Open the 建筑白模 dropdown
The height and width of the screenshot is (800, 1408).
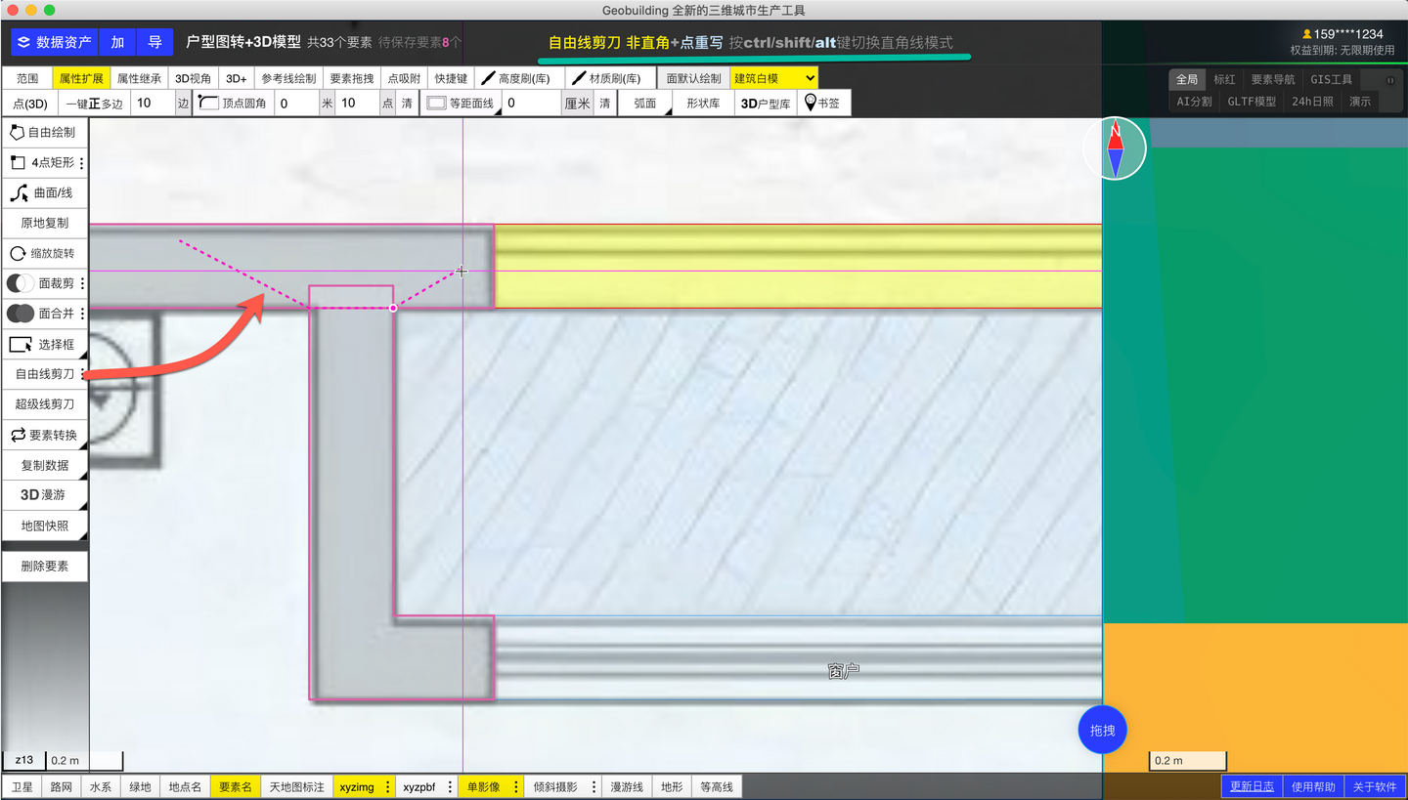774,78
